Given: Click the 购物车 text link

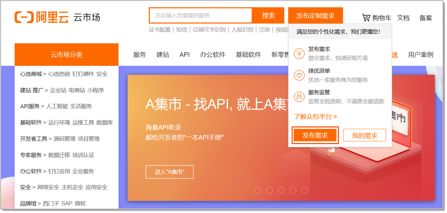Looking at the screenshot, I should pos(382,18).
